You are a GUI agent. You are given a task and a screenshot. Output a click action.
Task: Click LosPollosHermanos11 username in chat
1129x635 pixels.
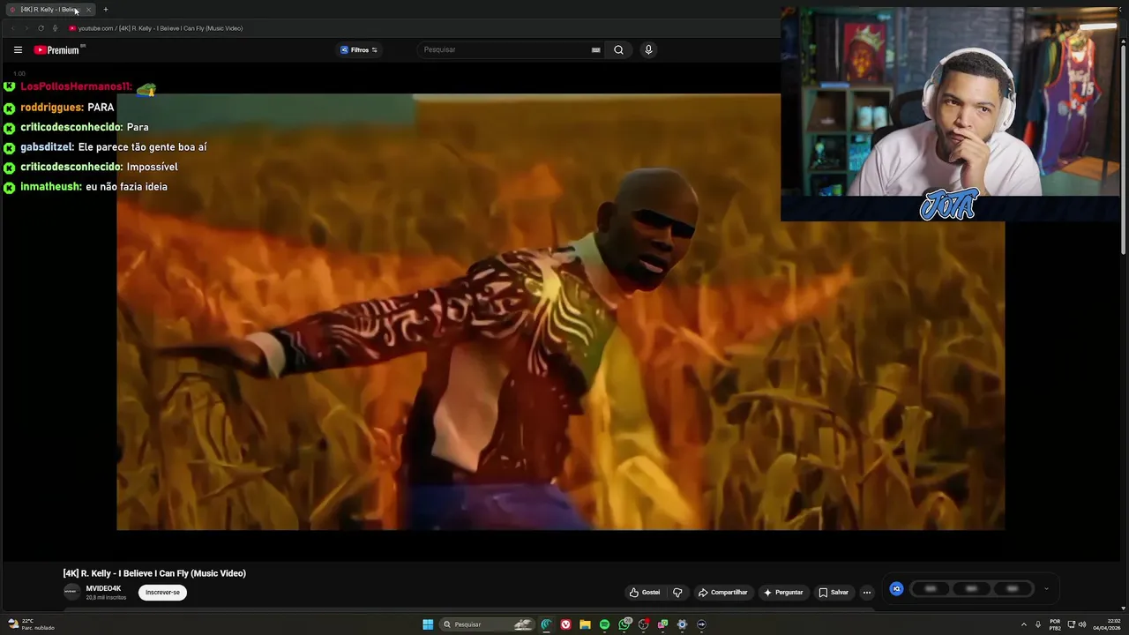76,86
